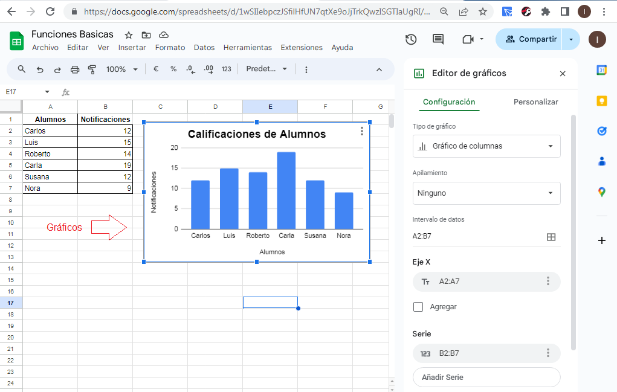
Task: Click the select data range grid icon
Action: point(551,237)
